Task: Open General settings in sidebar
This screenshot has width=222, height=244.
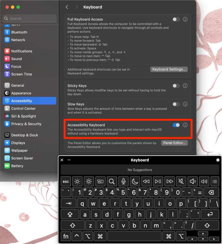Action: coord(30,86)
